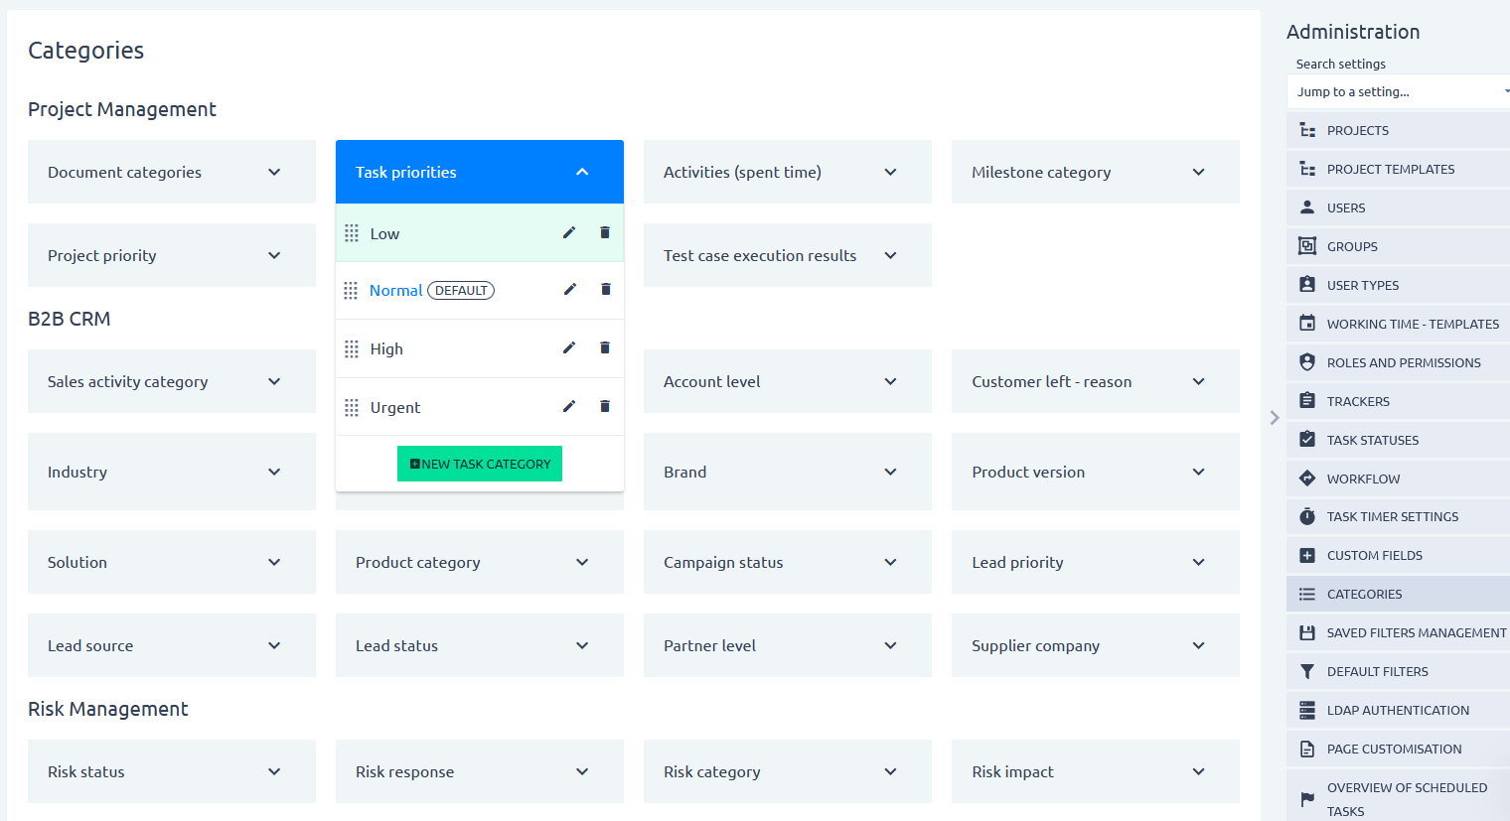Grab the drag handle beside Urgent

[352, 408]
